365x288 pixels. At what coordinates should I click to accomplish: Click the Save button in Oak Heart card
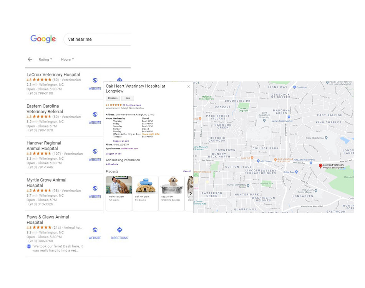128,98
